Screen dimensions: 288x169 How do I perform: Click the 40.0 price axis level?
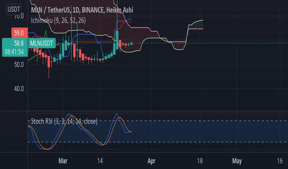19,89
